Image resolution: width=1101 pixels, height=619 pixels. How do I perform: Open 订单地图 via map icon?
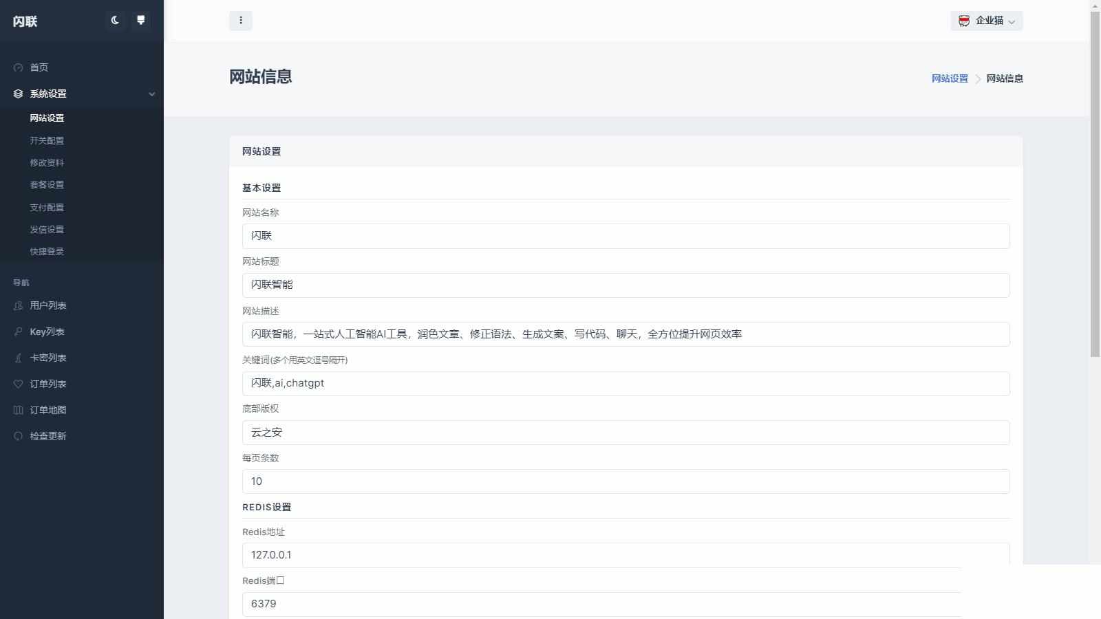(x=19, y=410)
